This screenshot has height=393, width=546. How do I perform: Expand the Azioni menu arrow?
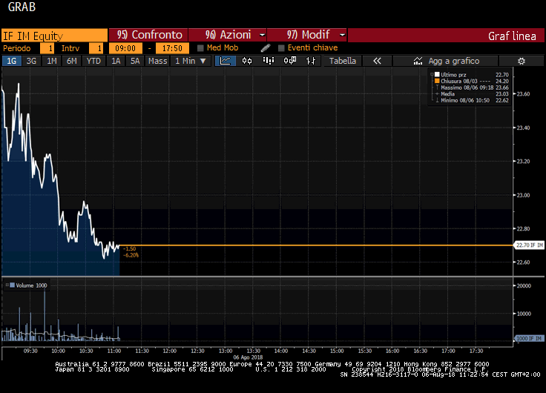point(262,35)
